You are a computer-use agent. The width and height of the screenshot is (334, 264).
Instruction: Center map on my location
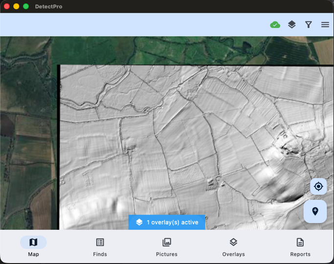pos(318,186)
